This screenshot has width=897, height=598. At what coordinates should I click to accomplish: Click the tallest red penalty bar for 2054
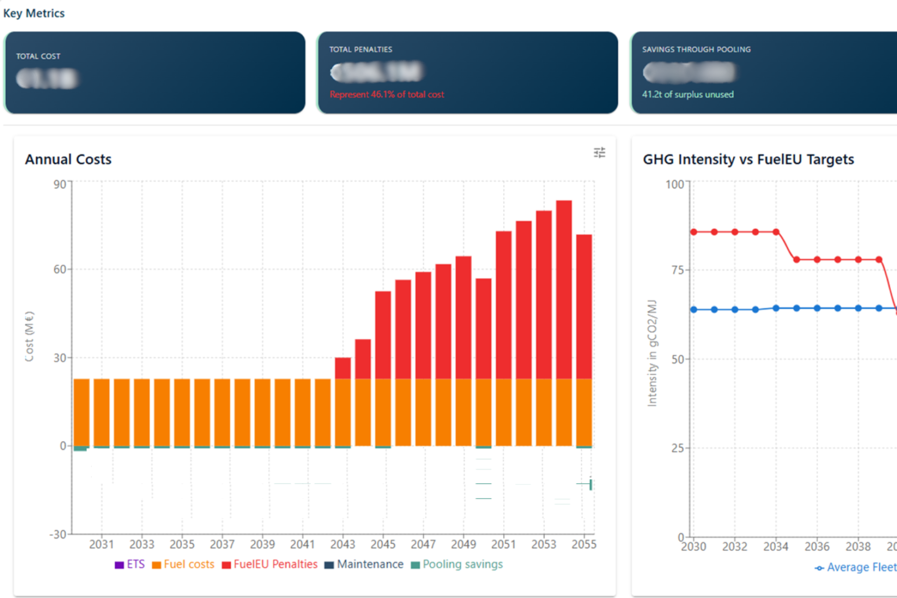tap(564, 289)
